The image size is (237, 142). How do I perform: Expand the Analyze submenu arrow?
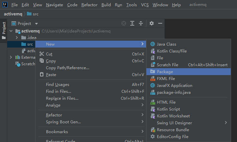[142, 105]
